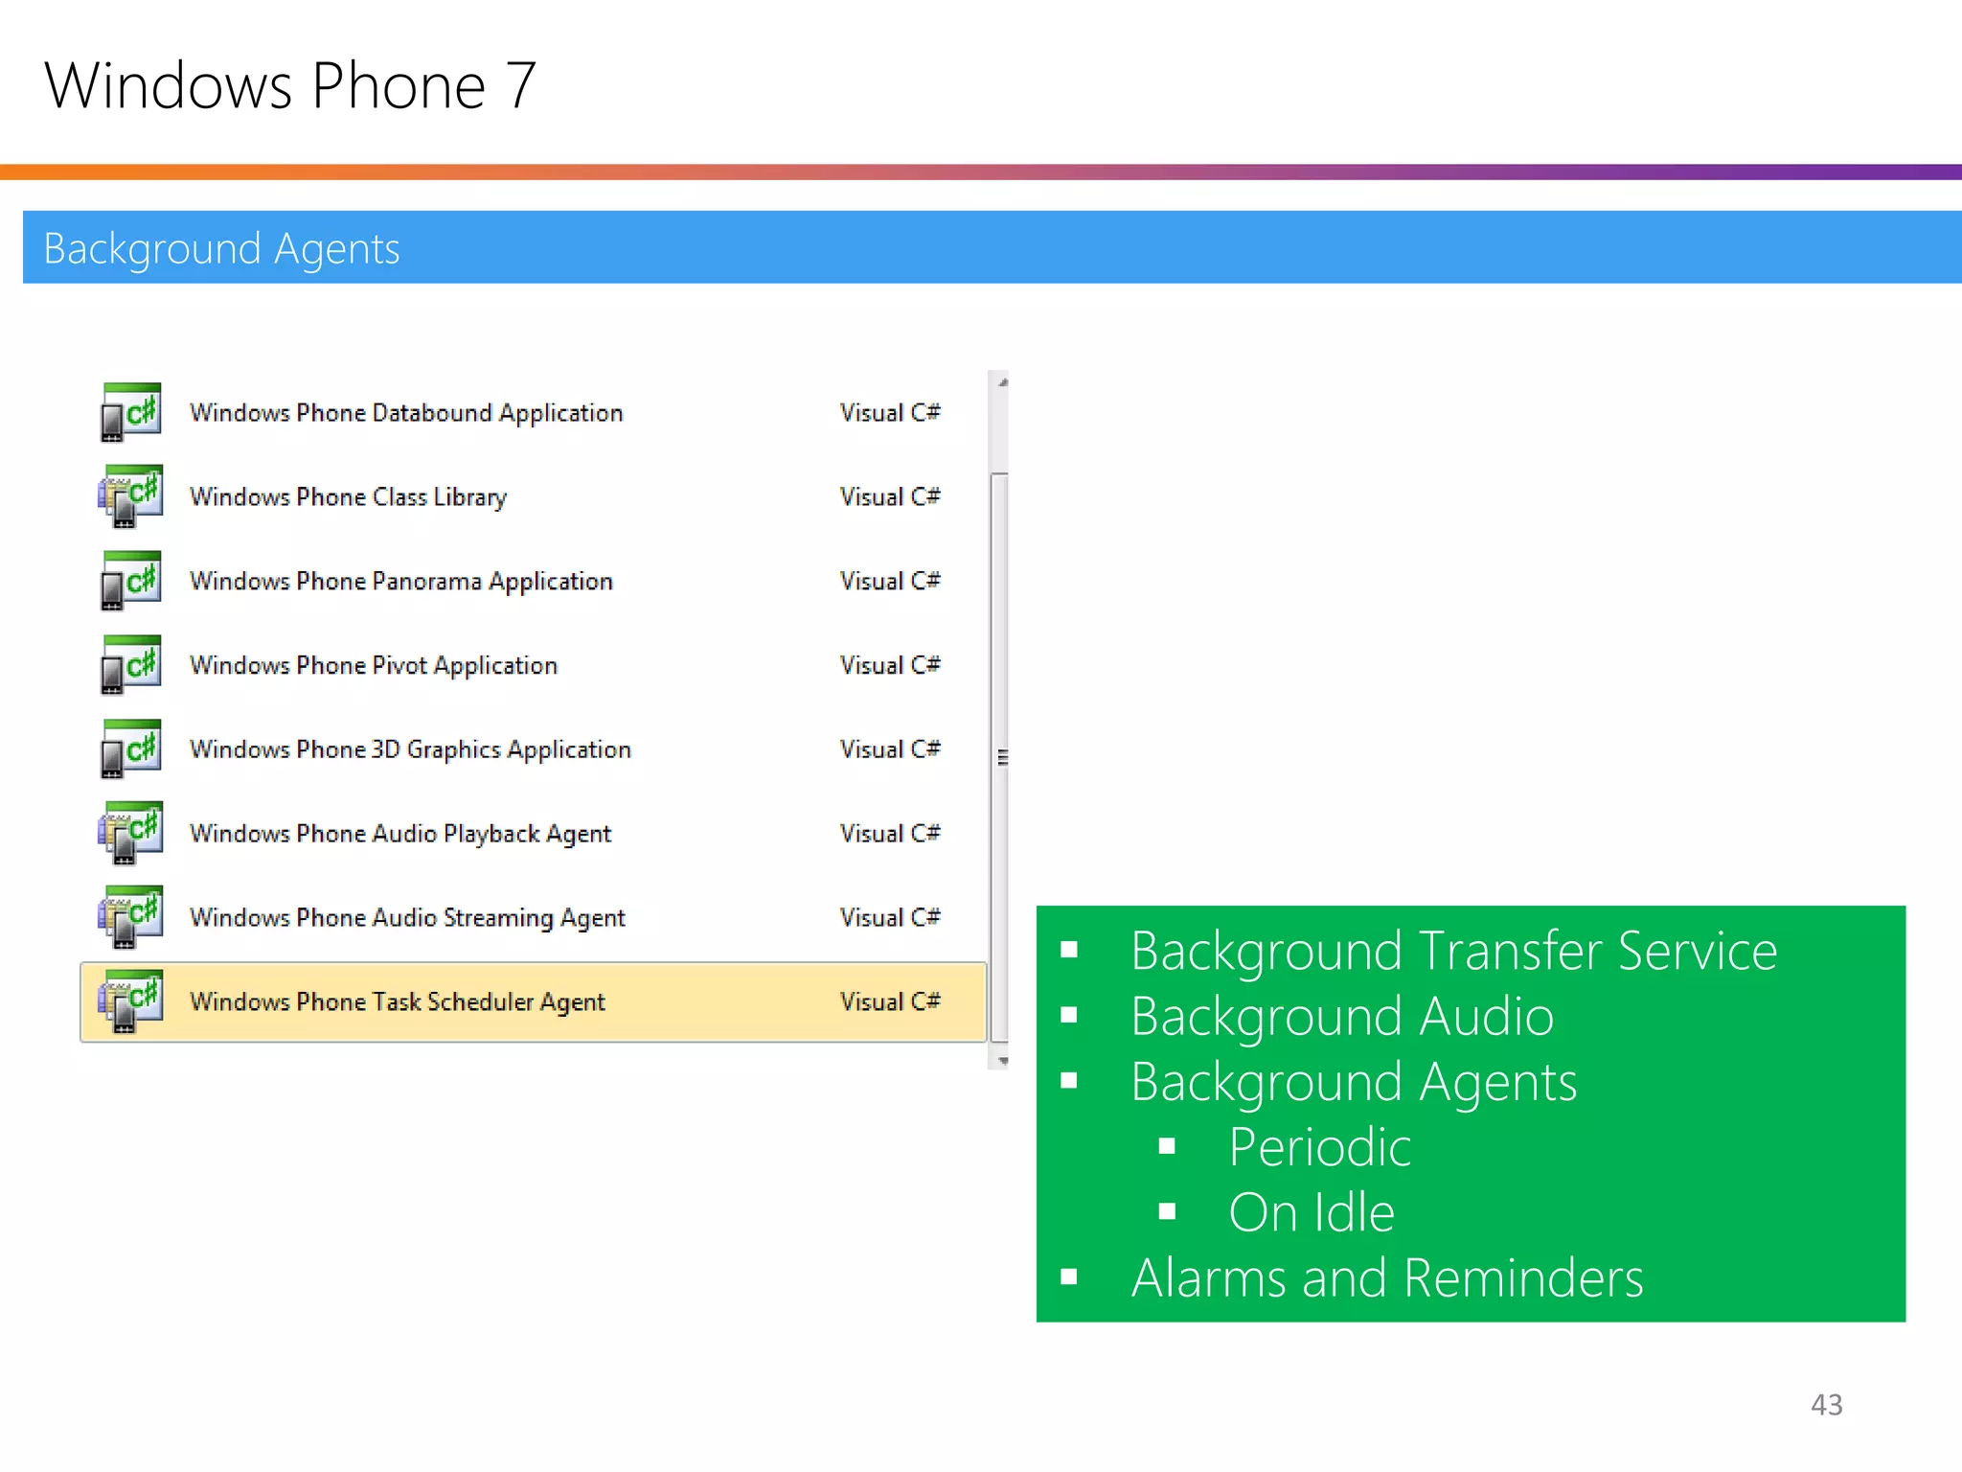Click the Task Scheduler Agent template icon

pos(131,1001)
